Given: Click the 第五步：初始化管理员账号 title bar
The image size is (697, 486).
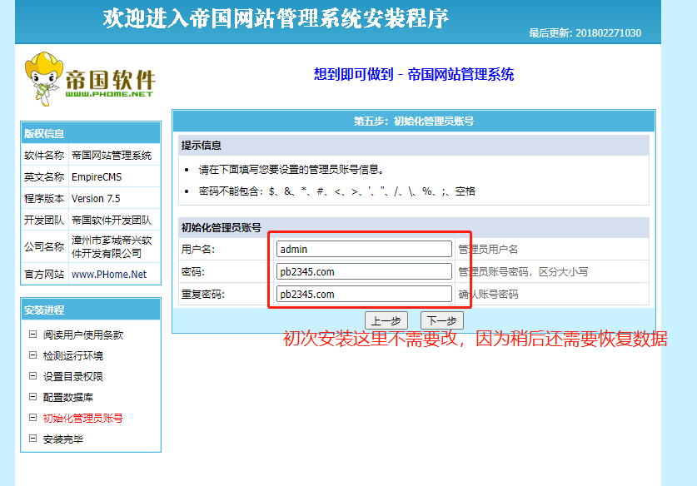Looking at the screenshot, I should (x=413, y=121).
